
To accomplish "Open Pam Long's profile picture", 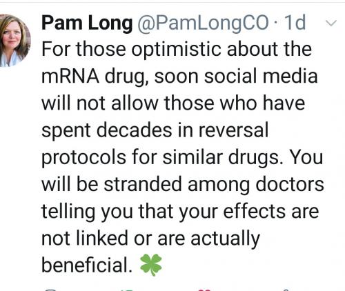I will [14, 41].
